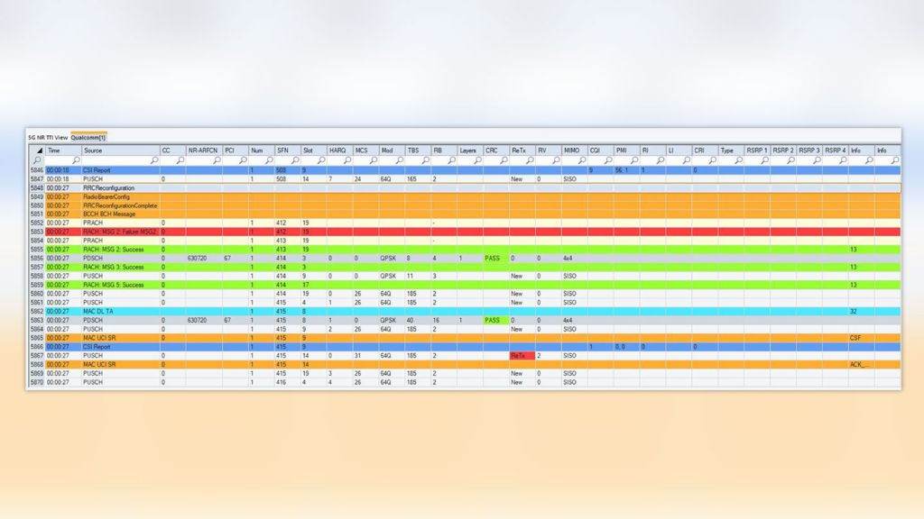924x519 pixels.
Task: Click the MCS column search magnifier
Action: pos(373,159)
